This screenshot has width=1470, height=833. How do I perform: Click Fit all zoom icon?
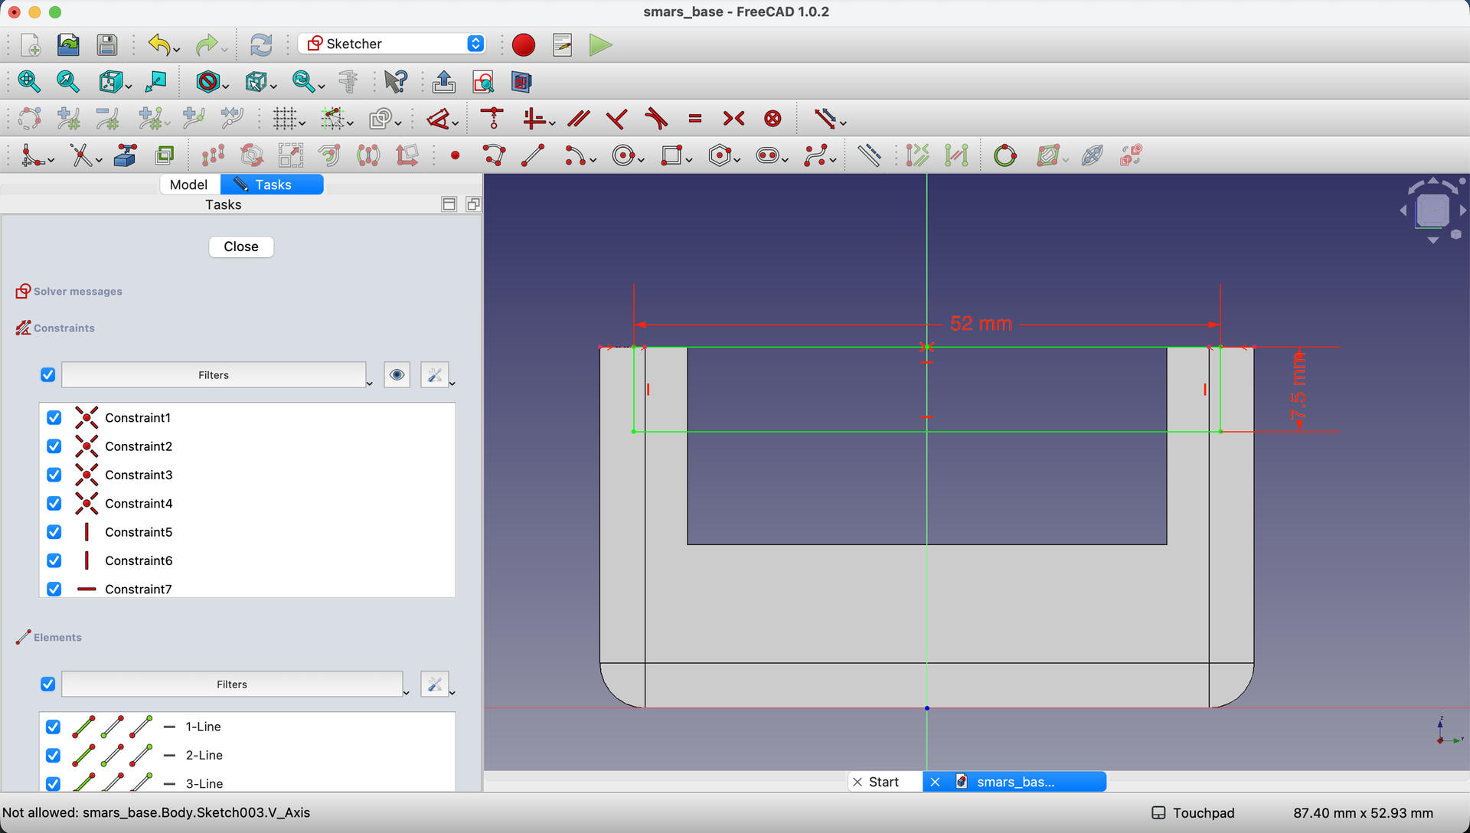[29, 81]
